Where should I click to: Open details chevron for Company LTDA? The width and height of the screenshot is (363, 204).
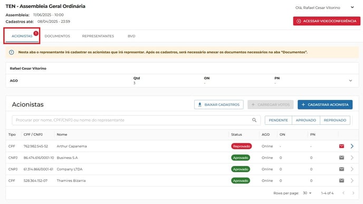tap(352, 169)
